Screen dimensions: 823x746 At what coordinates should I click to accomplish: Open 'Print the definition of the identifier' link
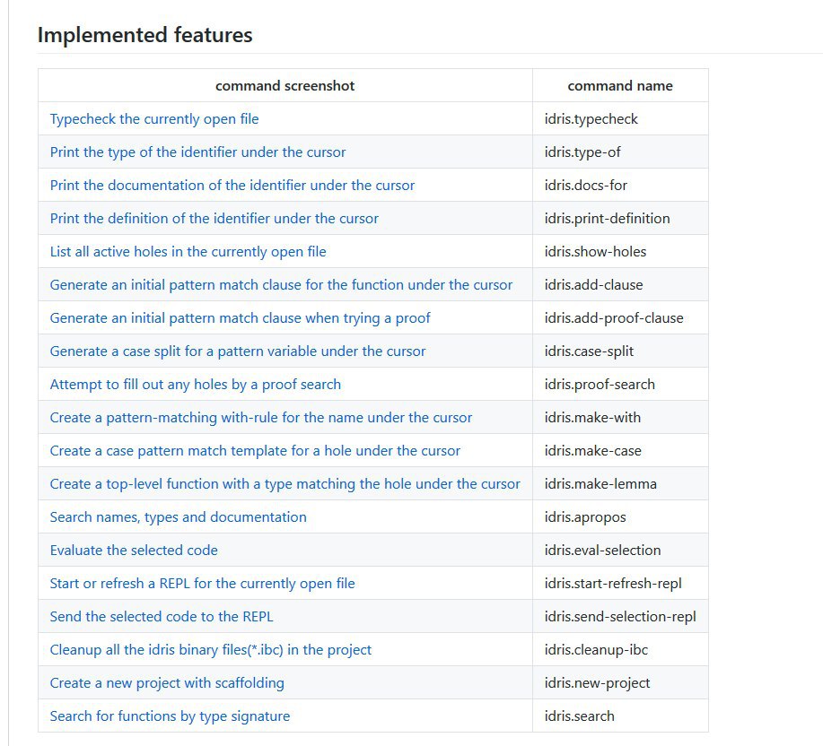pyautogui.click(x=215, y=218)
